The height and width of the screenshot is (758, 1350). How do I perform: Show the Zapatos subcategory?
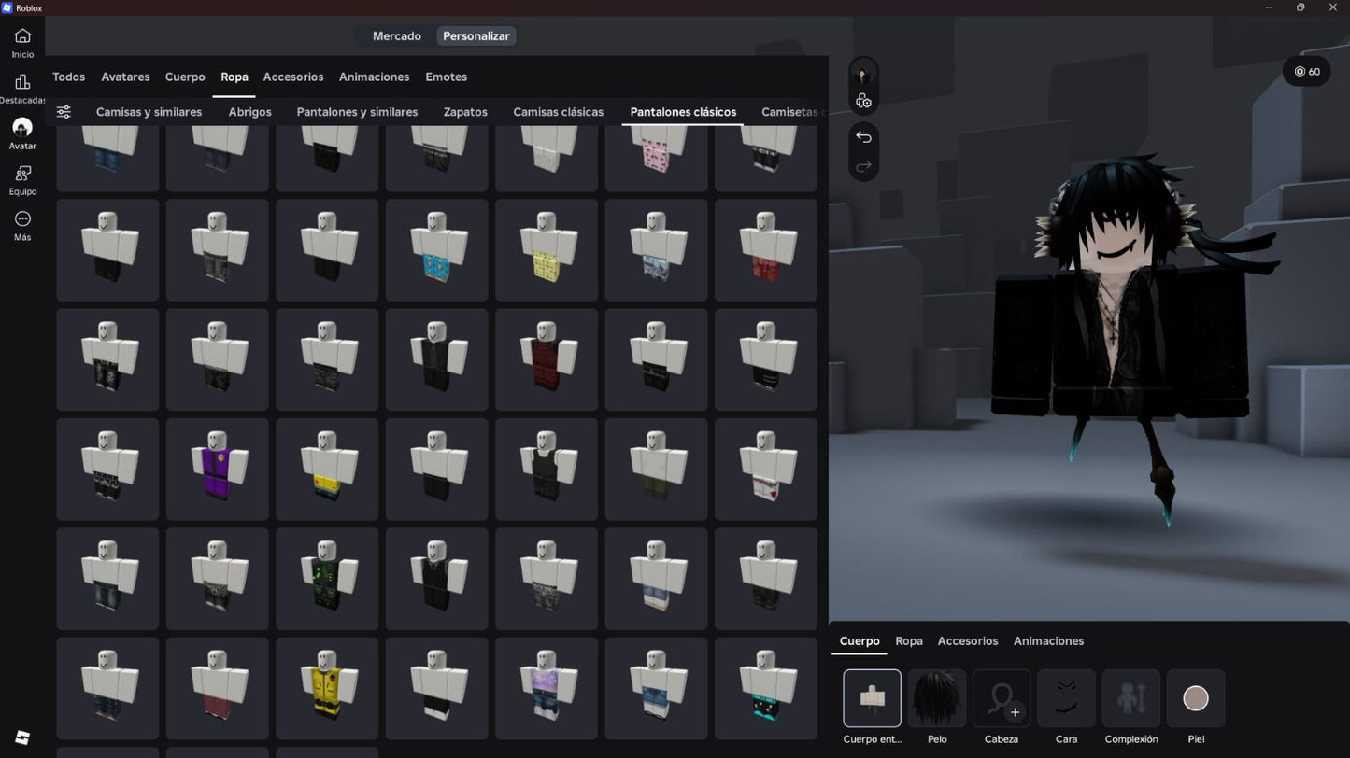[x=465, y=112]
